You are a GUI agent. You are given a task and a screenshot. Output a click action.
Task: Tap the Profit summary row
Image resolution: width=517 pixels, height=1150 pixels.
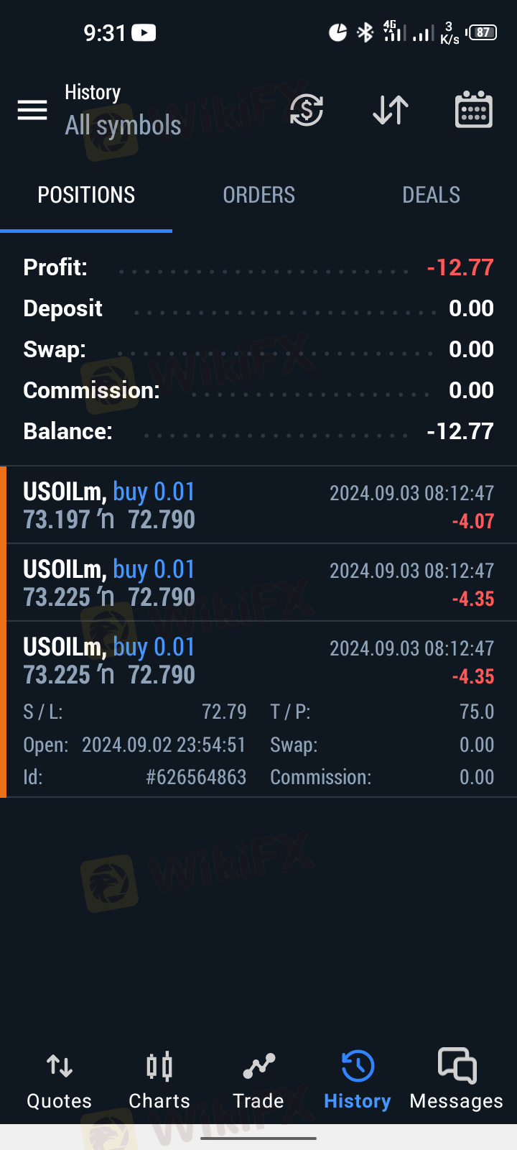(258, 267)
